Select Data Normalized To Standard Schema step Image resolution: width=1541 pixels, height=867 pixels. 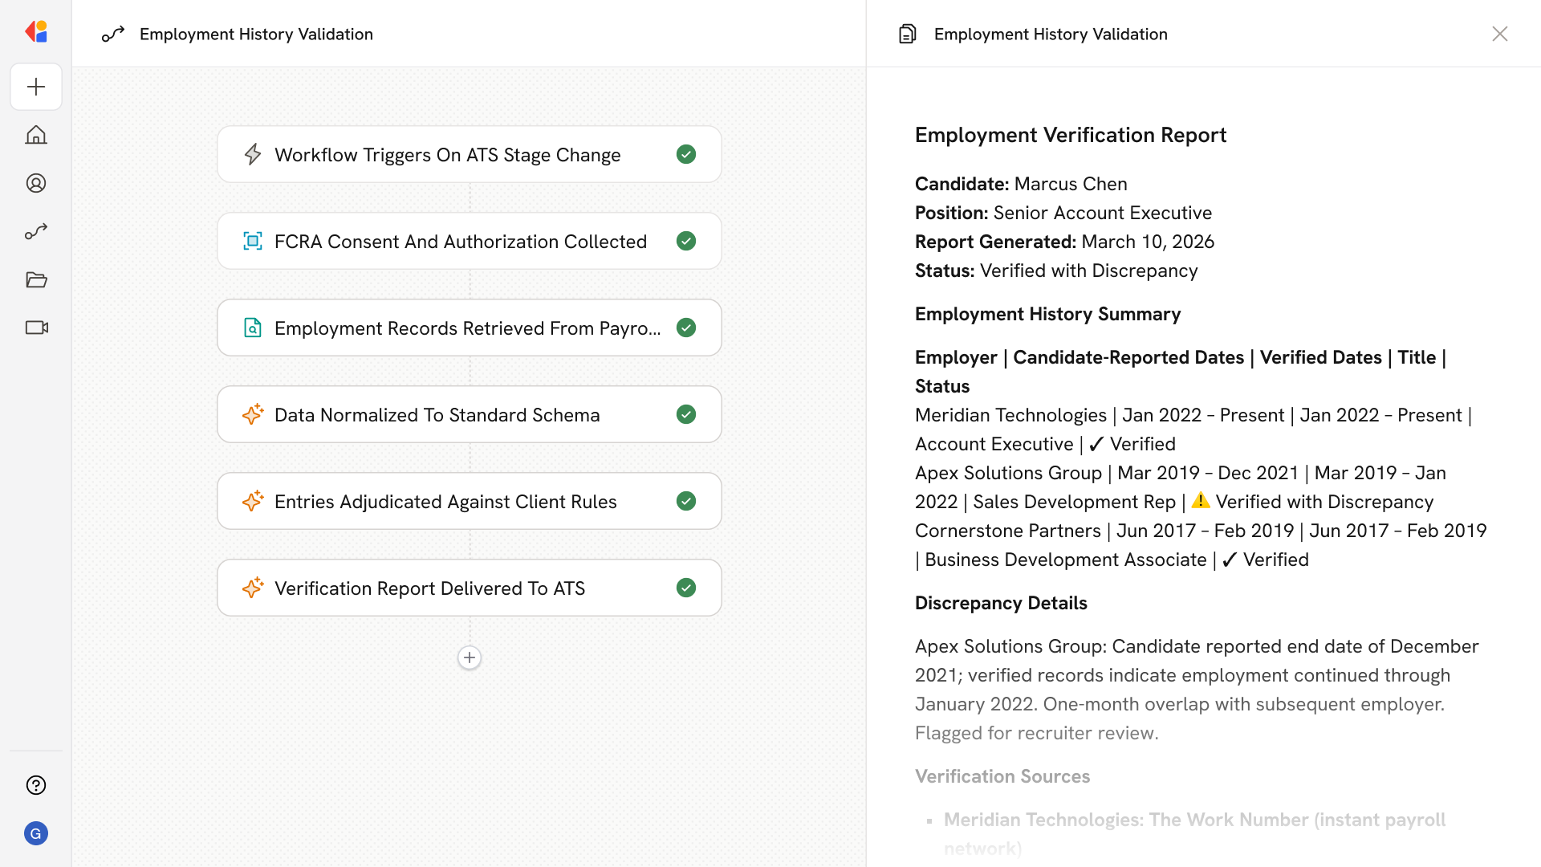click(437, 414)
